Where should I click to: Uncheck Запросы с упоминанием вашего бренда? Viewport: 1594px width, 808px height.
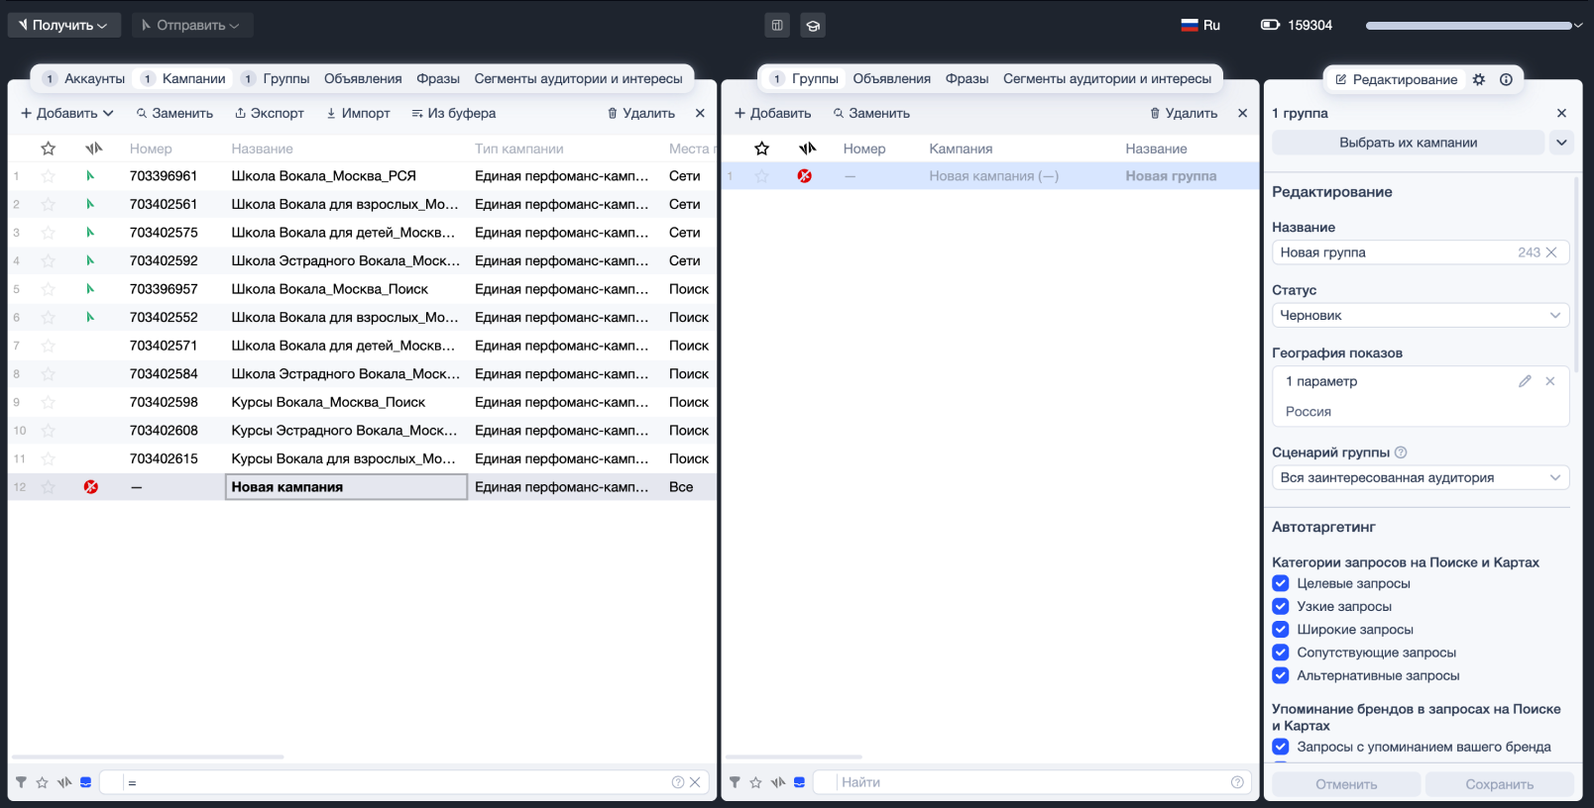click(1281, 747)
